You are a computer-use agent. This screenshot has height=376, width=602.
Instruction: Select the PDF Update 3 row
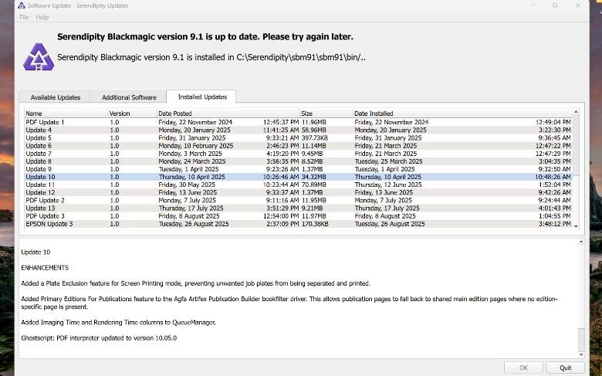[299, 216]
